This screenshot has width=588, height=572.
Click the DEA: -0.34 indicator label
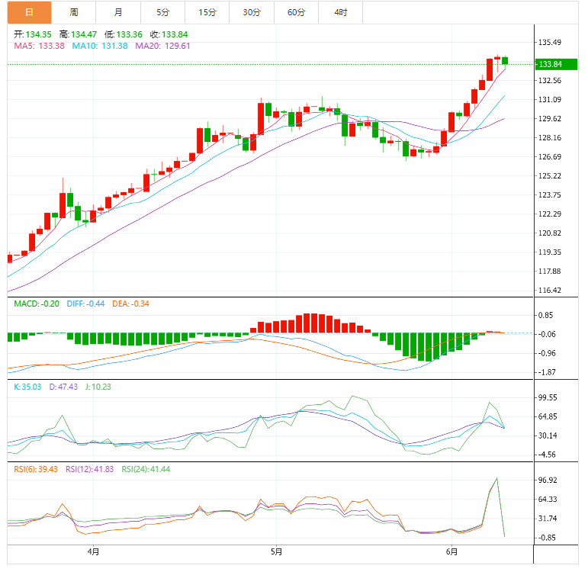pos(130,304)
